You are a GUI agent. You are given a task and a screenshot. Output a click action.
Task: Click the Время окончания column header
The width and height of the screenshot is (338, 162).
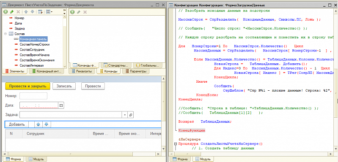(x=130, y=134)
